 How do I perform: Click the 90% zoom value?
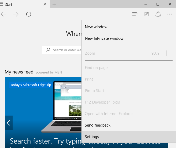[155, 53]
